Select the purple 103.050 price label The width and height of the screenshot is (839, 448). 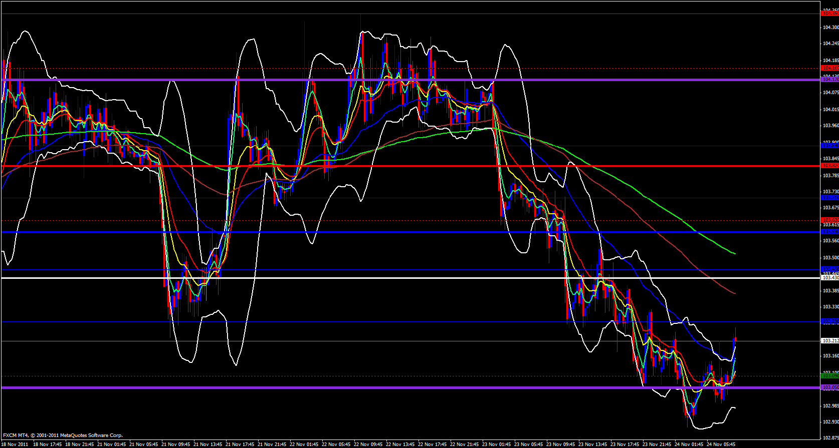[829, 387]
